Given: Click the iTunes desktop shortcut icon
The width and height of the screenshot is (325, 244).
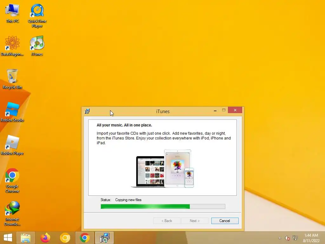Looking at the screenshot, I should point(37,46).
